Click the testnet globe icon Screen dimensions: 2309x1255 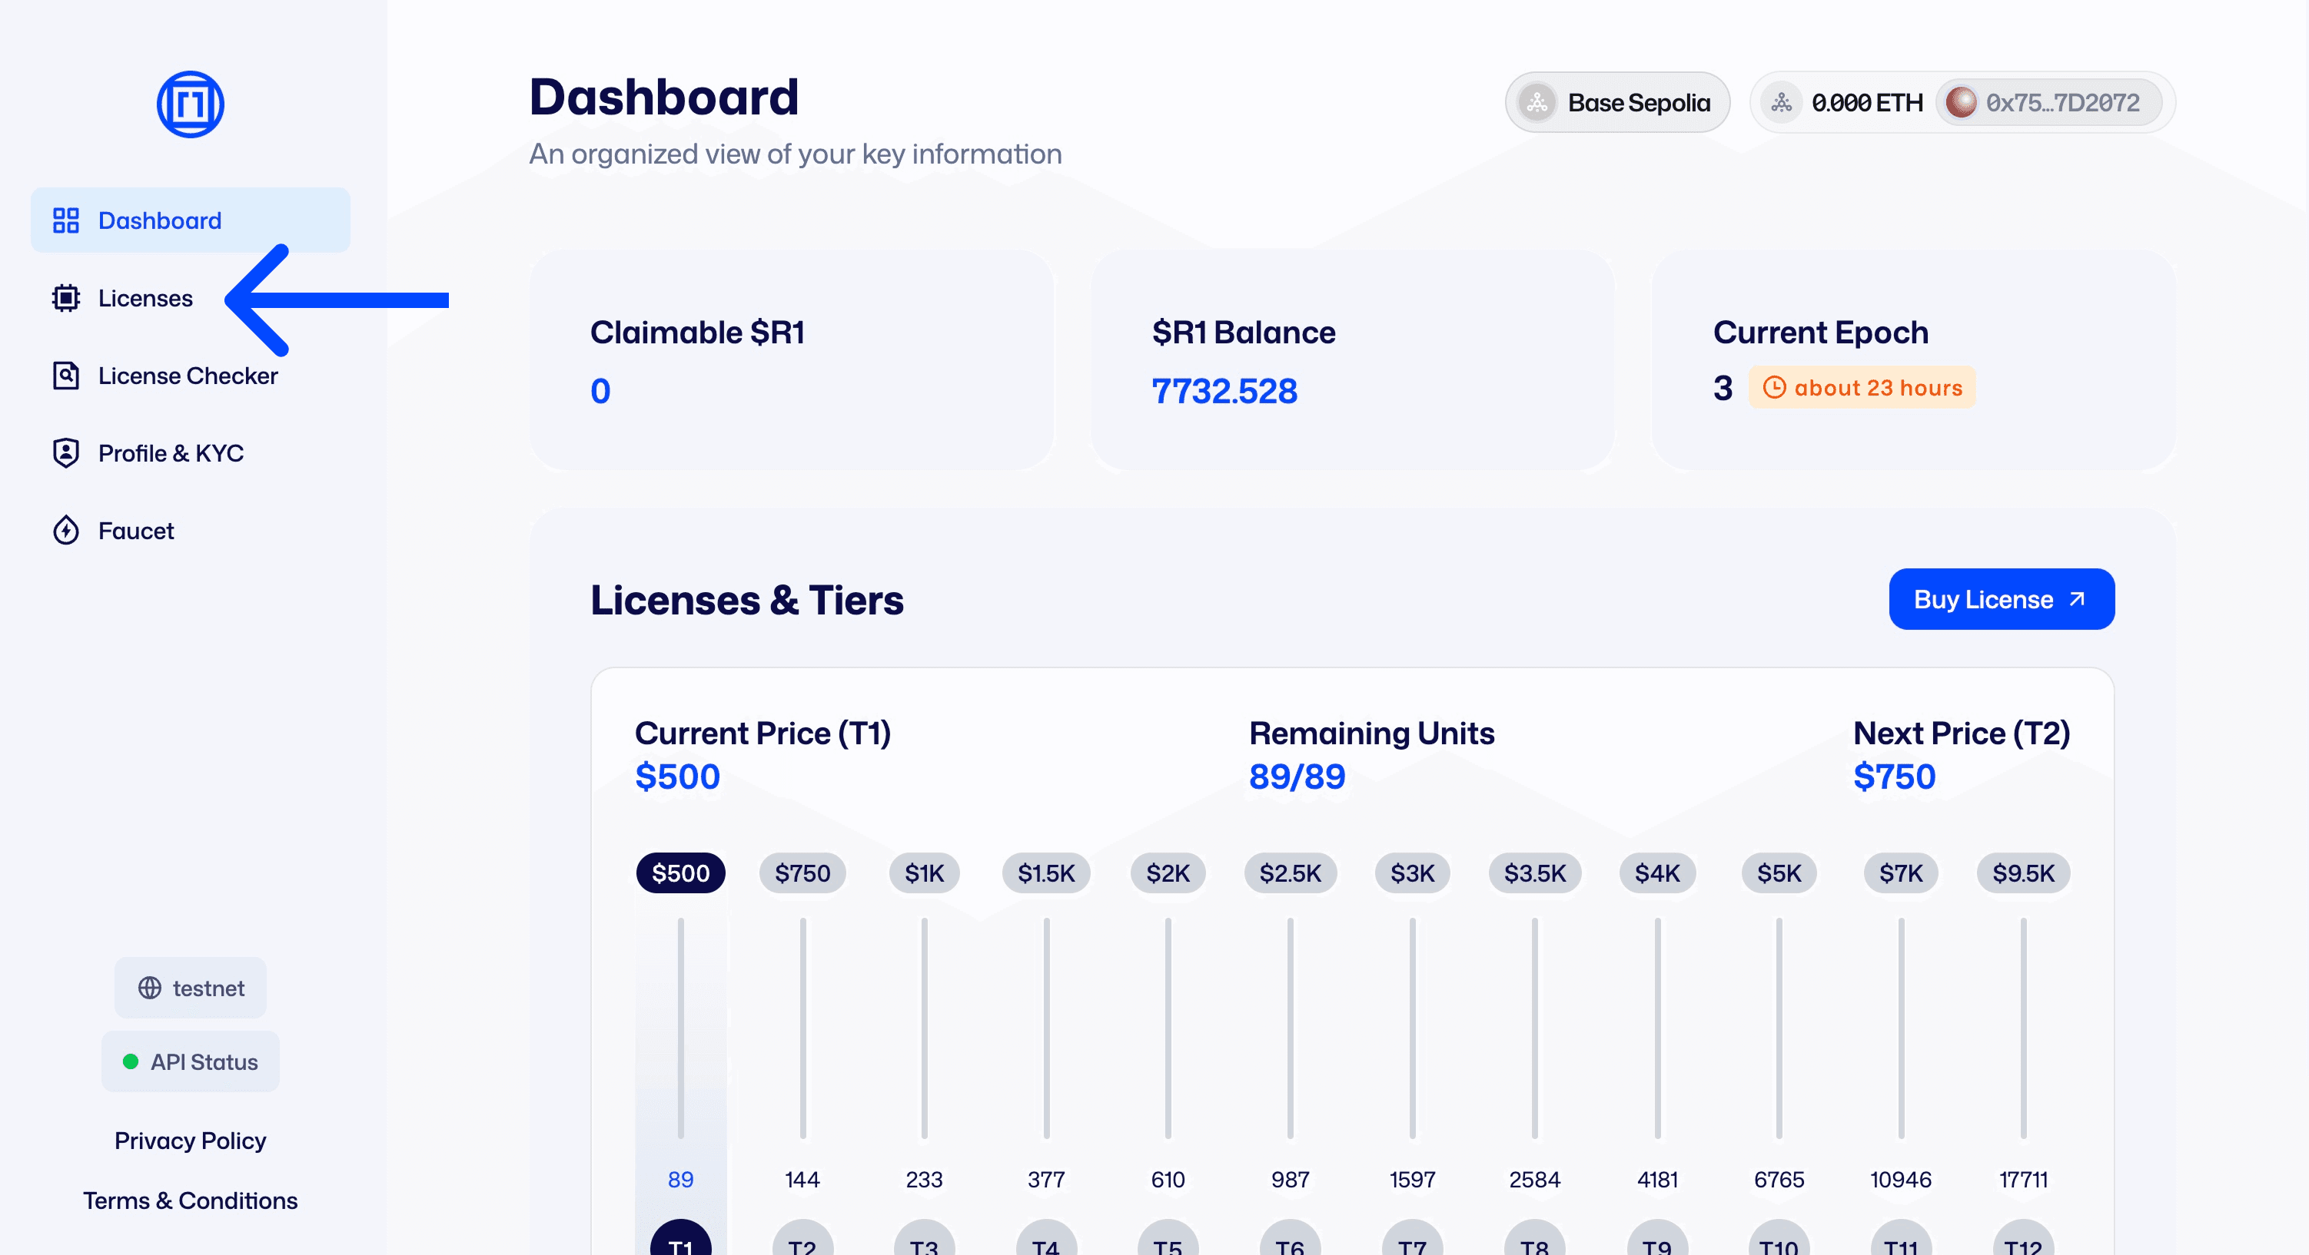[x=150, y=988]
